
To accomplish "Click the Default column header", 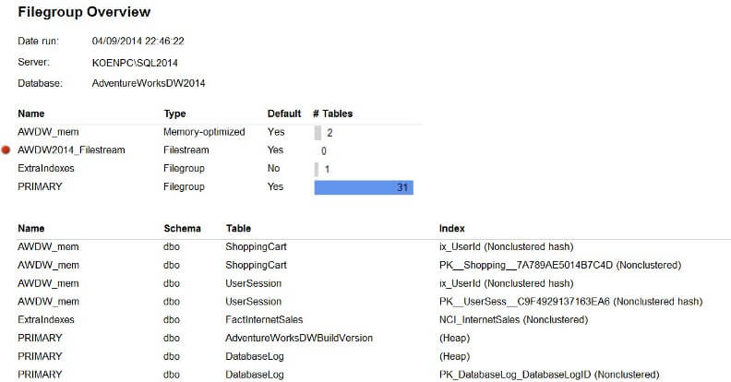I will [284, 113].
